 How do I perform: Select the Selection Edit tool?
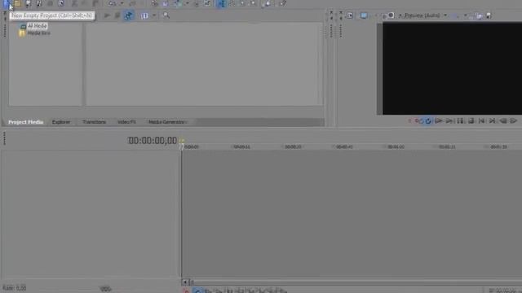[242, 3]
